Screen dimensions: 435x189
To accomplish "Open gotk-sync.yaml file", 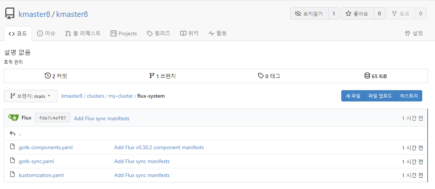I will [37, 161].
